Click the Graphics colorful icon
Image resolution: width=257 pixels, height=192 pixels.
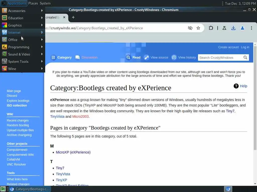5,25
